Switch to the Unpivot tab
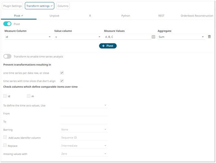This screenshot has width=216, height=163. tap(54, 16)
